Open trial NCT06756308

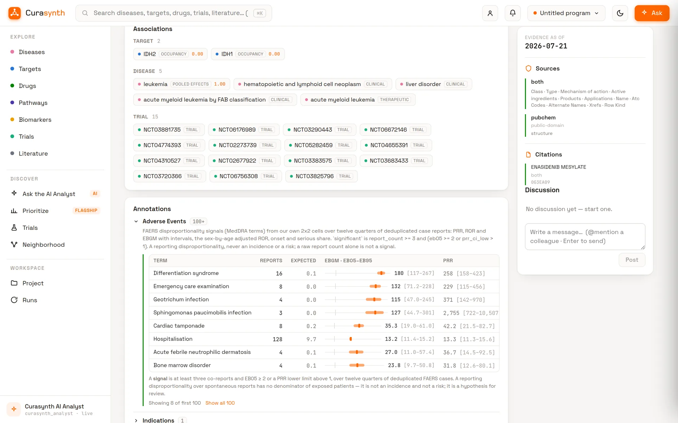pos(245,176)
